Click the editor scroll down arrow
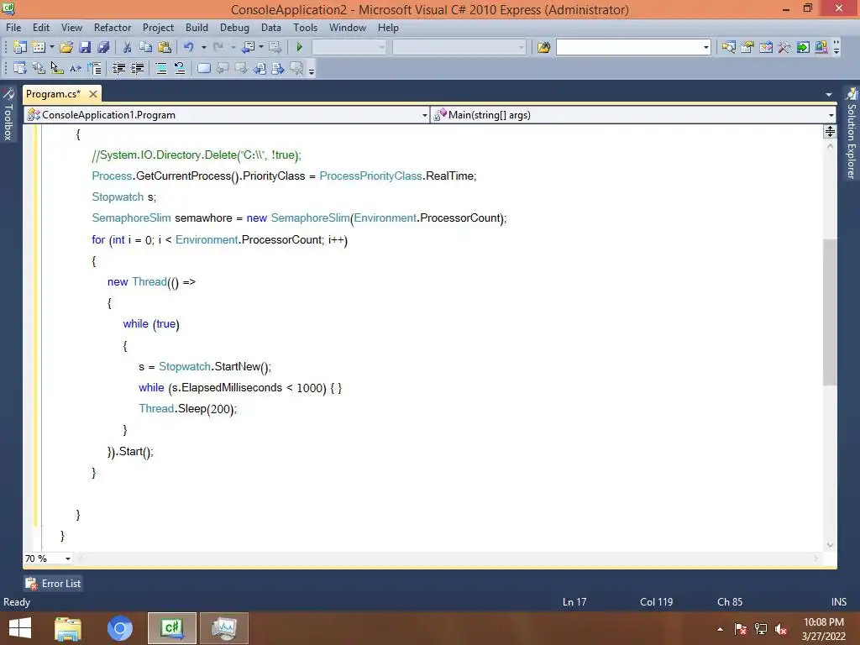Screen dimensions: 860x645 pos(830,545)
